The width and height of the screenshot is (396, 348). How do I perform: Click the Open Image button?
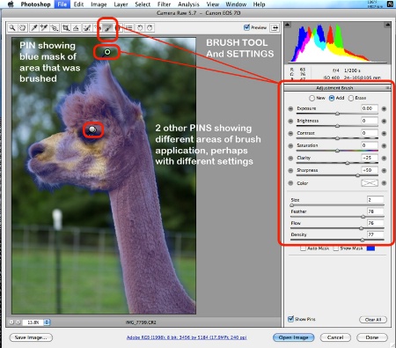293,337
